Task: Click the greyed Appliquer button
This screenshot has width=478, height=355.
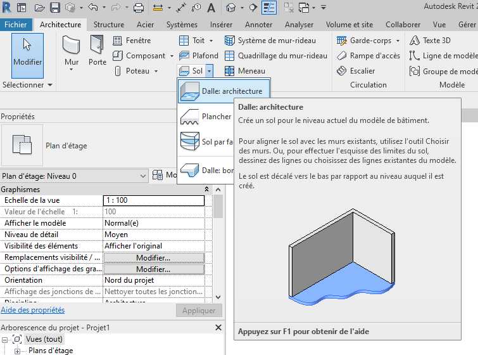Action: click(x=199, y=311)
